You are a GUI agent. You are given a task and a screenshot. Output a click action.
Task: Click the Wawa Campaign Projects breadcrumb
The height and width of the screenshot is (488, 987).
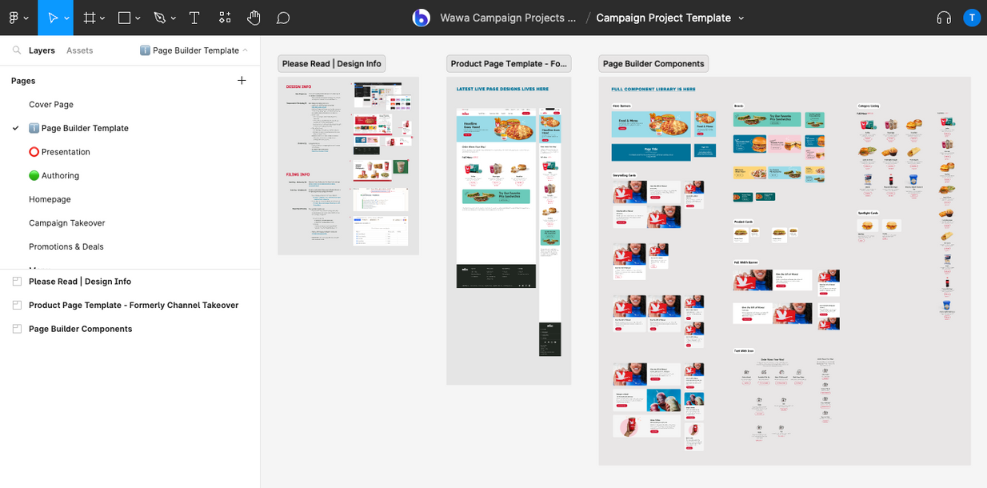(x=508, y=18)
